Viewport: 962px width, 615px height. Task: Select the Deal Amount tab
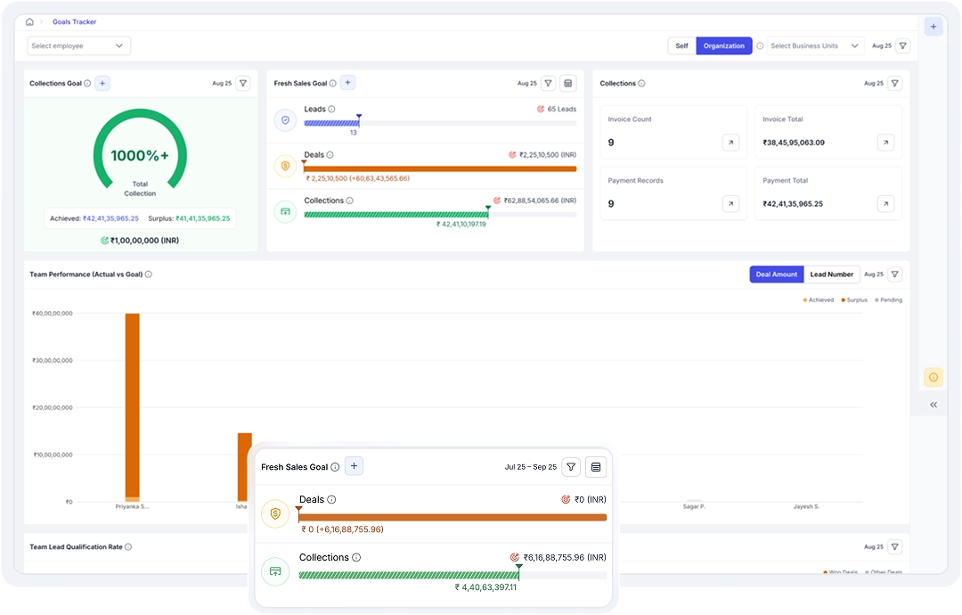pos(776,275)
